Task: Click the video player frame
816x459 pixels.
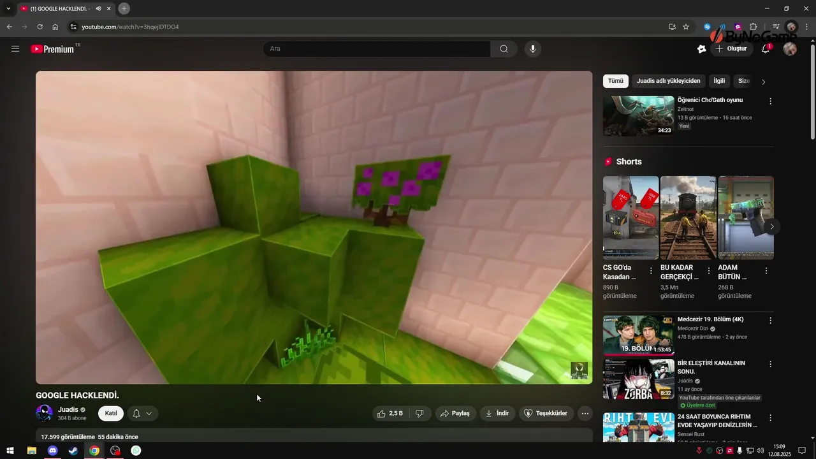Action: click(x=314, y=228)
